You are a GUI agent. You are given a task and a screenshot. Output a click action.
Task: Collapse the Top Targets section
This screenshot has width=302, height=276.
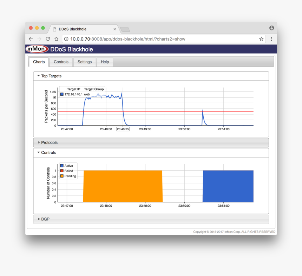point(39,76)
